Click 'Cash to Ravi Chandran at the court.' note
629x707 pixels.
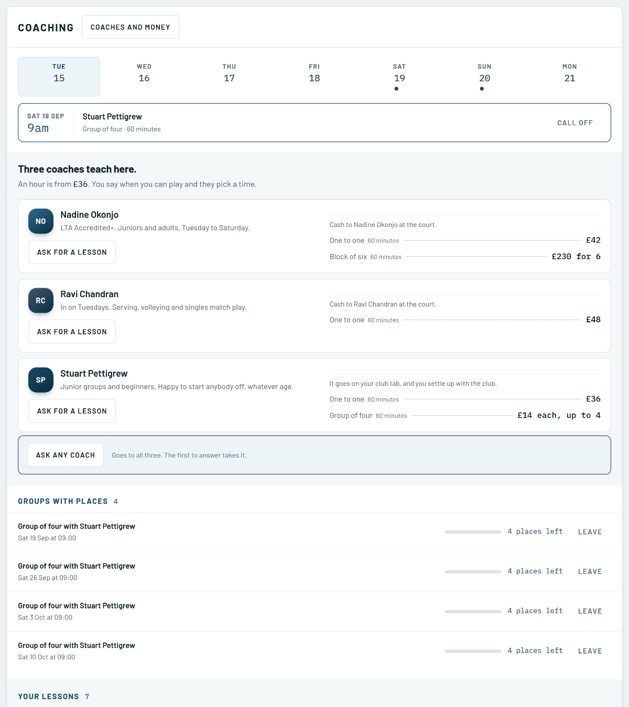(x=383, y=304)
